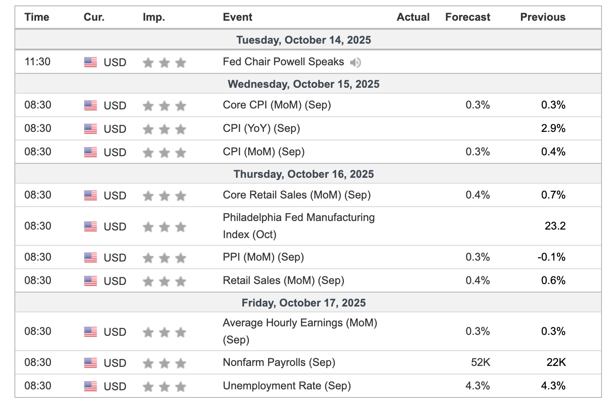Click the Time column header
Screen dimensions: 611x406
[x=37, y=17]
